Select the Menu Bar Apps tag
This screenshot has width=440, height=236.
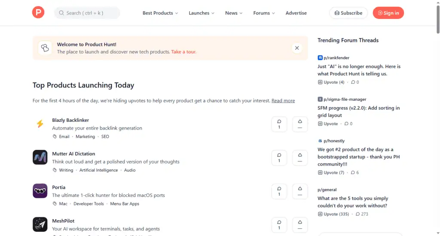(x=125, y=204)
